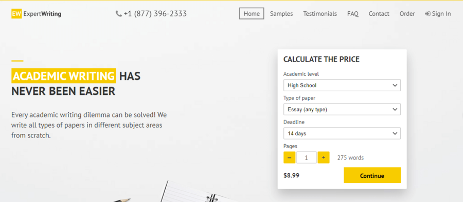Open the Contact page

pos(379,13)
